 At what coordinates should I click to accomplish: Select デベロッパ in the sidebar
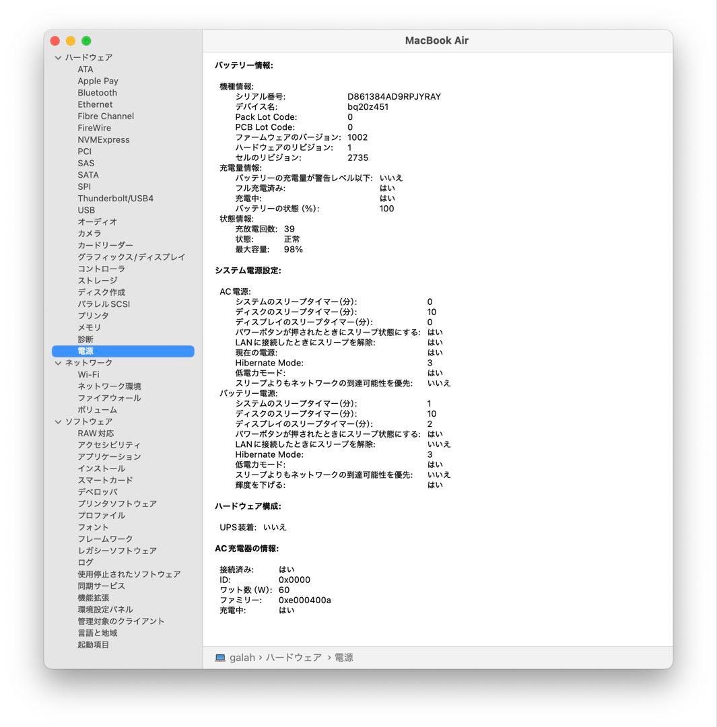point(98,492)
